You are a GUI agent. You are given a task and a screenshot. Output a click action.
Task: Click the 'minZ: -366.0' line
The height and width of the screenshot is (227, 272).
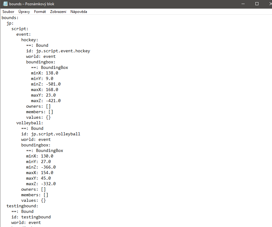coord(41,167)
